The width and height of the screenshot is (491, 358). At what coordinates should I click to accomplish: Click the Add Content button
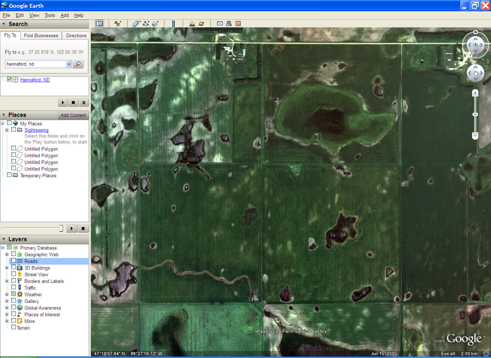pos(73,115)
